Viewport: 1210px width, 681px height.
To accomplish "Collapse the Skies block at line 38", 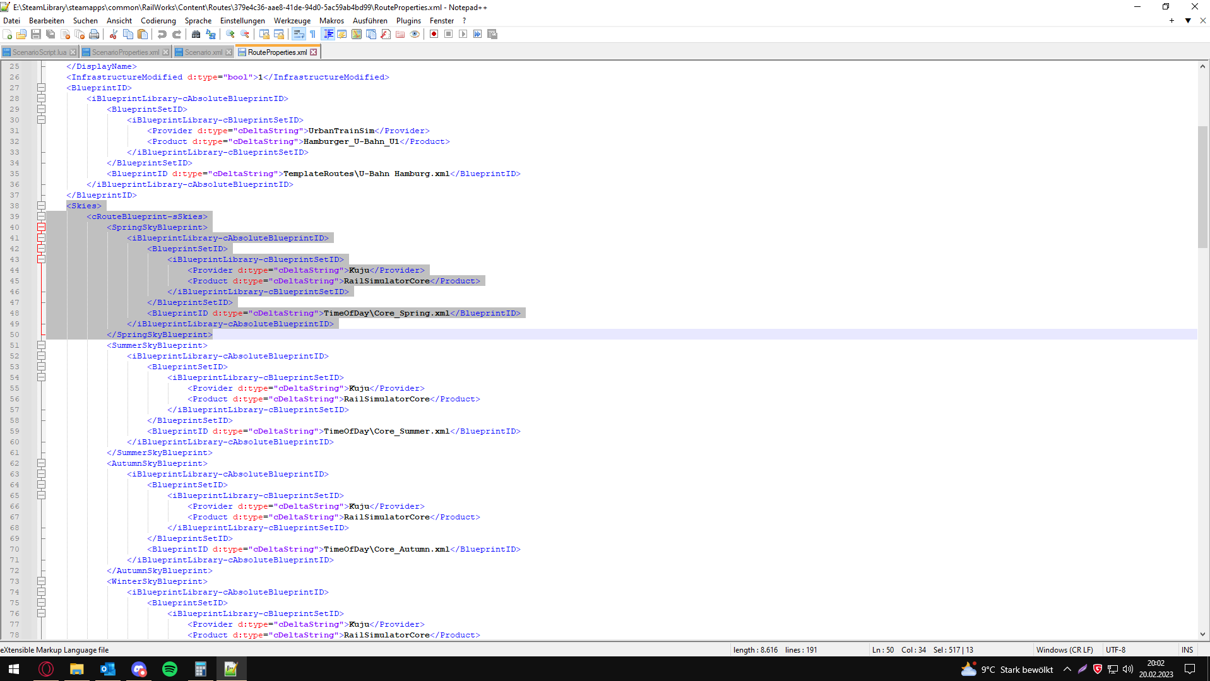I will [x=41, y=206].
